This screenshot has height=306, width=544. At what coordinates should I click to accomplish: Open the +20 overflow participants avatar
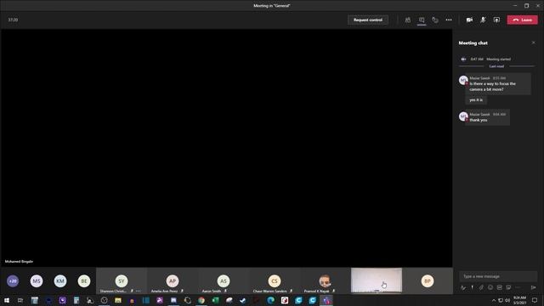(x=13, y=281)
